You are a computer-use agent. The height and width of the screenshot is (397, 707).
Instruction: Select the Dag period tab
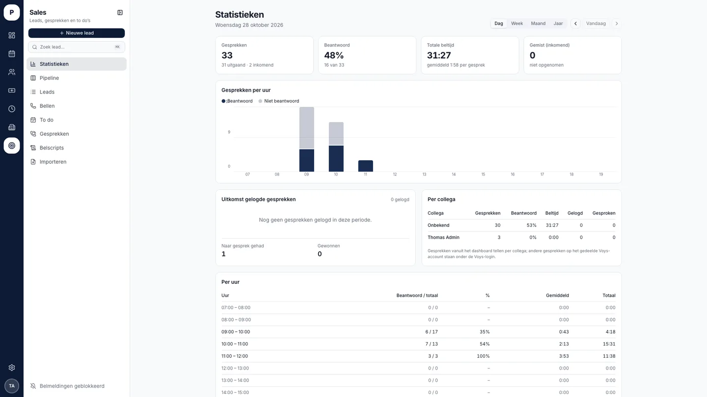pyautogui.click(x=499, y=24)
